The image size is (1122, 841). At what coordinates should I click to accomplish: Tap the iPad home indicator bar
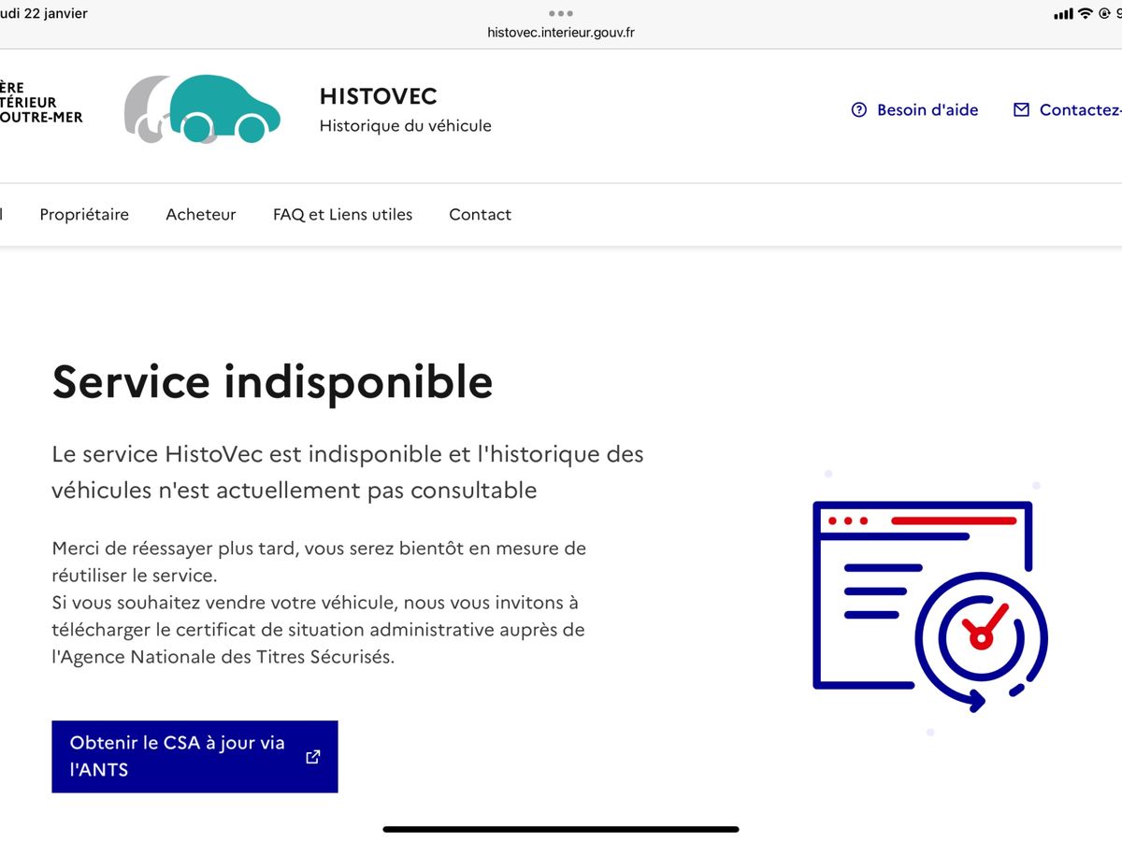tap(561, 828)
